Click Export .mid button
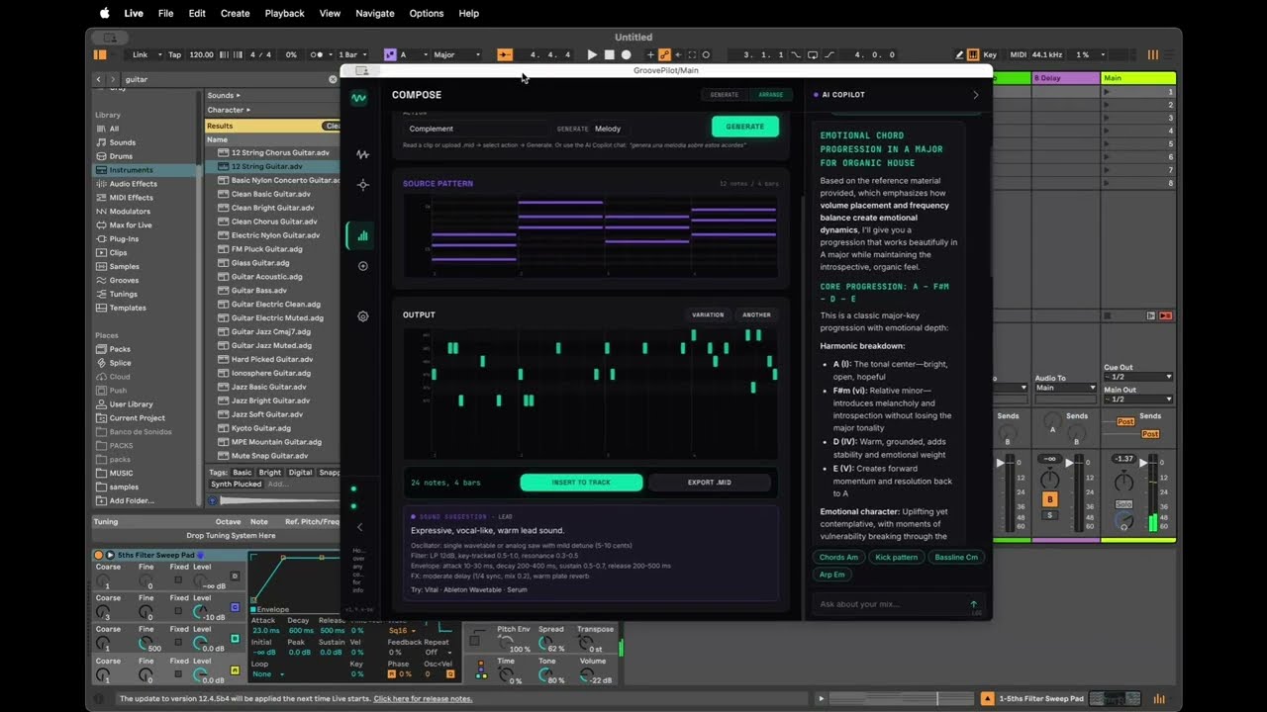The height and width of the screenshot is (712, 1267). pos(710,483)
